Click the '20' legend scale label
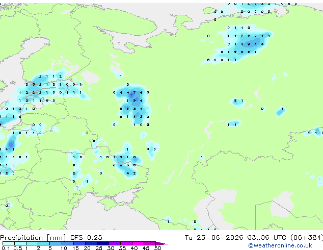 87,248
